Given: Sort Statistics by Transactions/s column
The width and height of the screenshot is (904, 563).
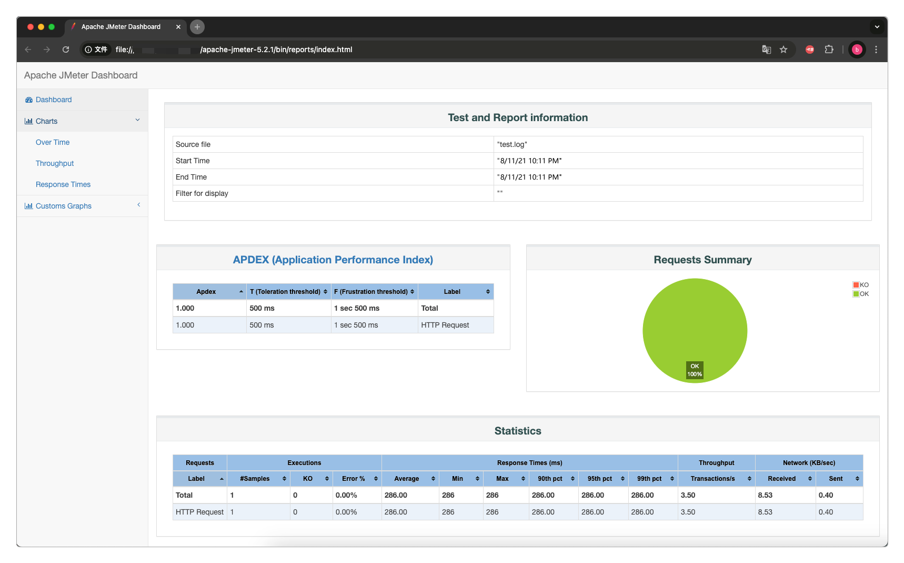Looking at the screenshot, I should [716, 479].
